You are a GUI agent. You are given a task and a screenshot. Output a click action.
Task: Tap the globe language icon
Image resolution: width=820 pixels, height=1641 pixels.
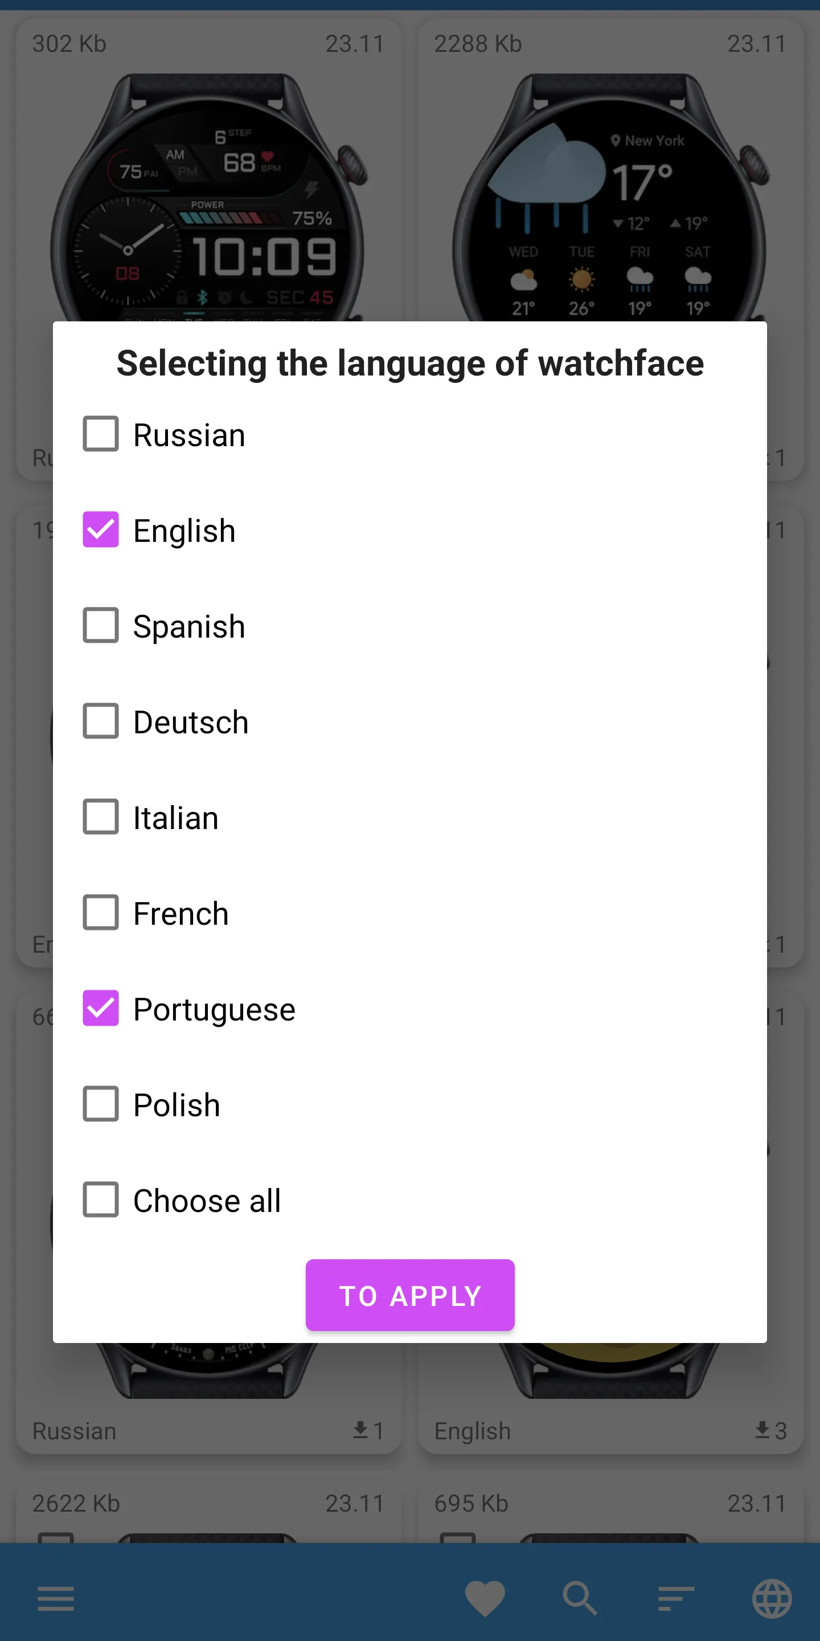point(772,1598)
